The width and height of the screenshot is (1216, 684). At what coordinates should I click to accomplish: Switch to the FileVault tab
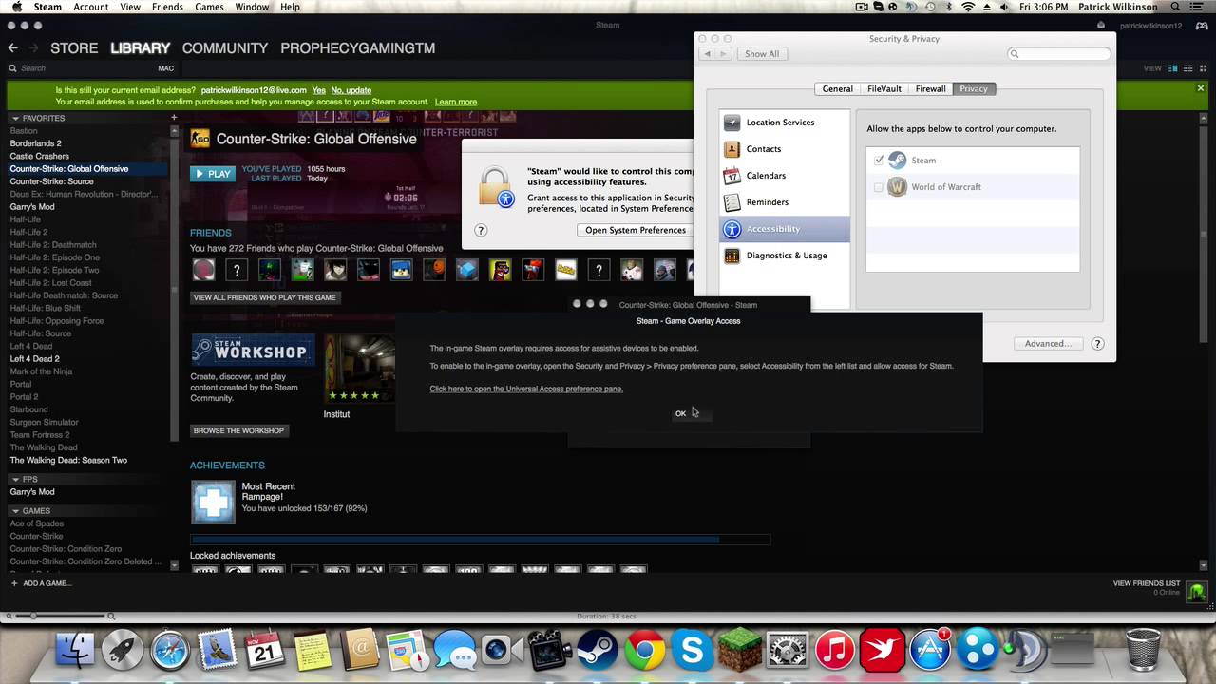(x=883, y=88)
